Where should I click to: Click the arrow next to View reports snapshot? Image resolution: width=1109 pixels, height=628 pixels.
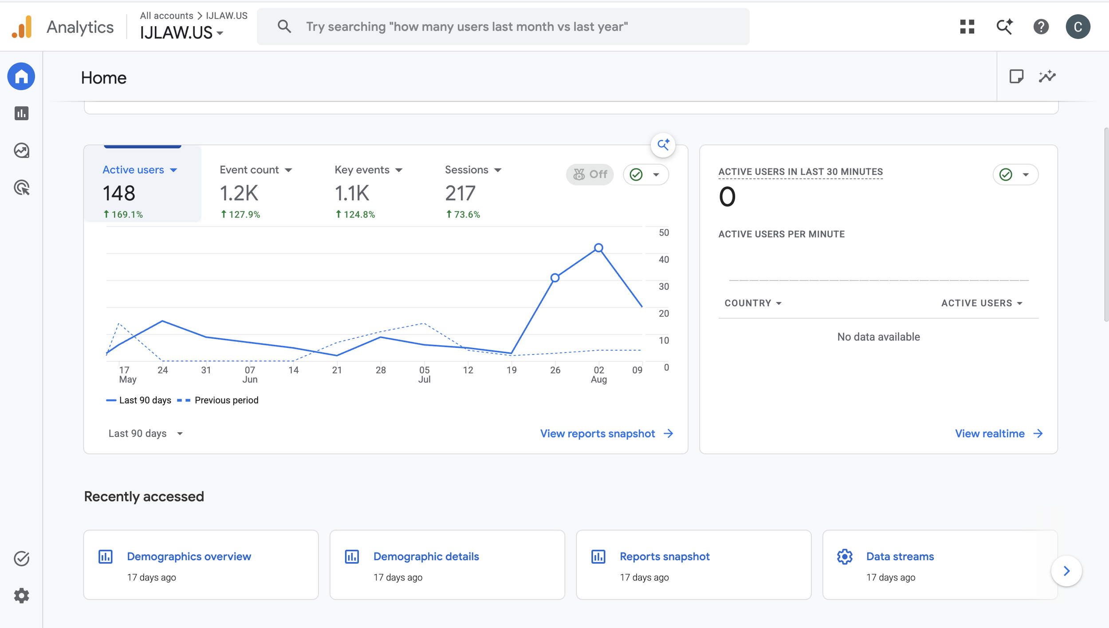coord(669,434)
